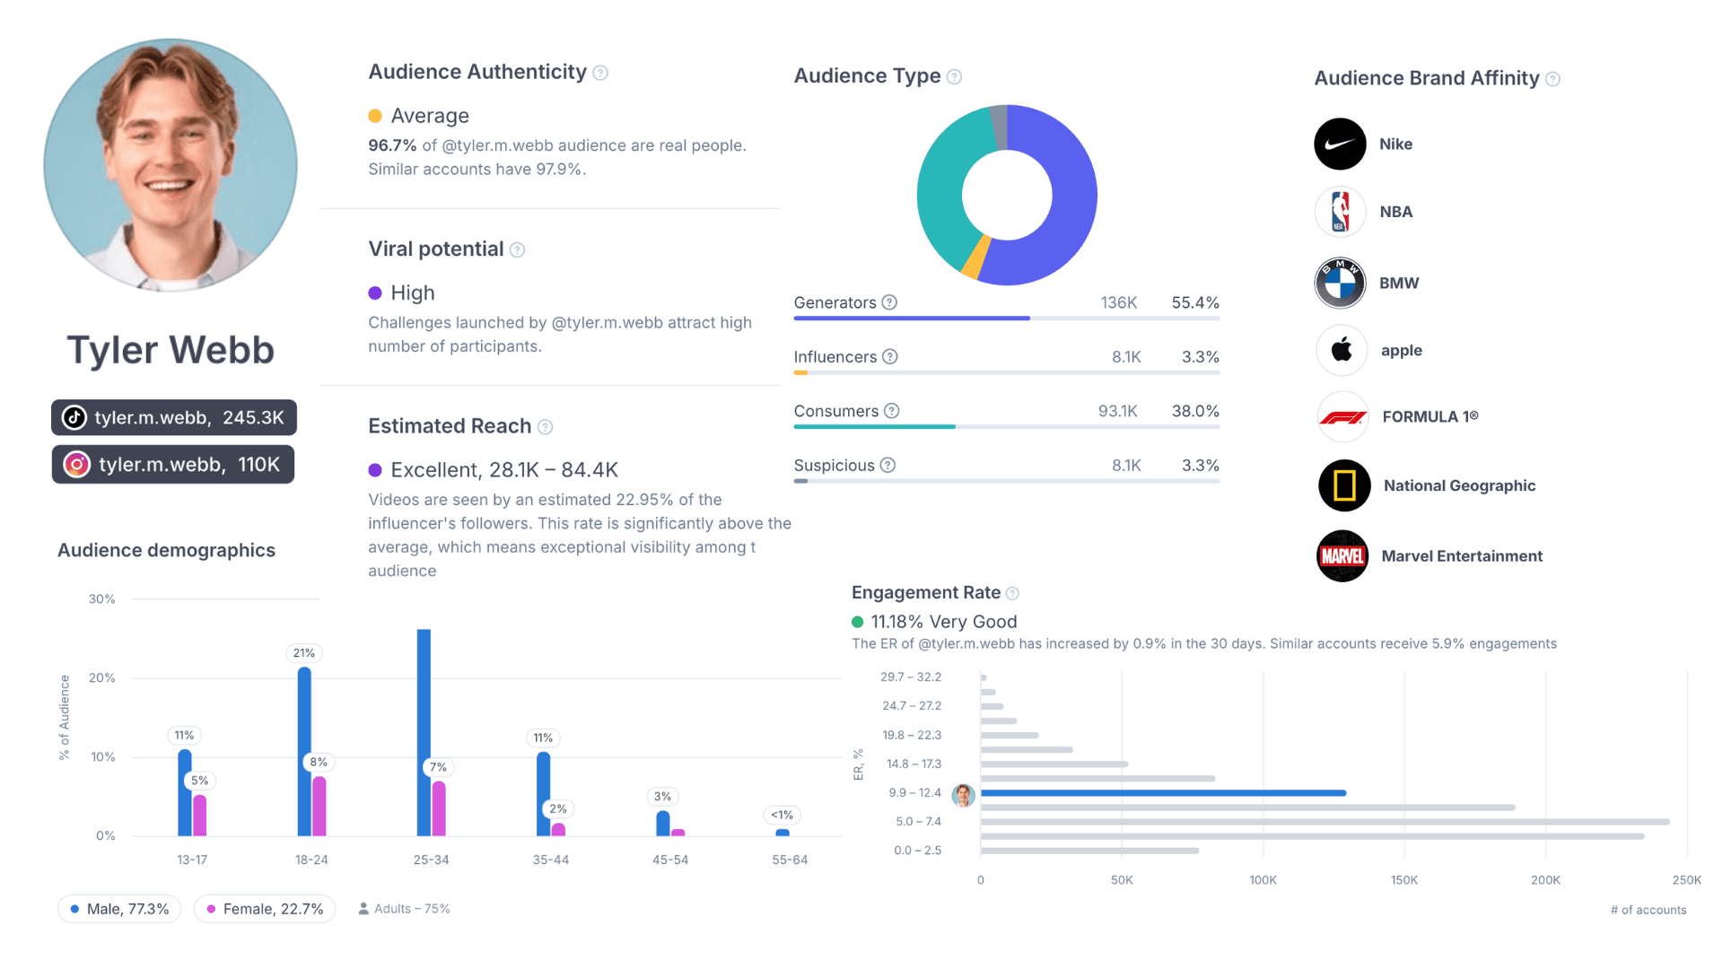Open the Instagram tyler.m.webb 110K badge
The image size is (1723, 969).
tap(173, 465)
